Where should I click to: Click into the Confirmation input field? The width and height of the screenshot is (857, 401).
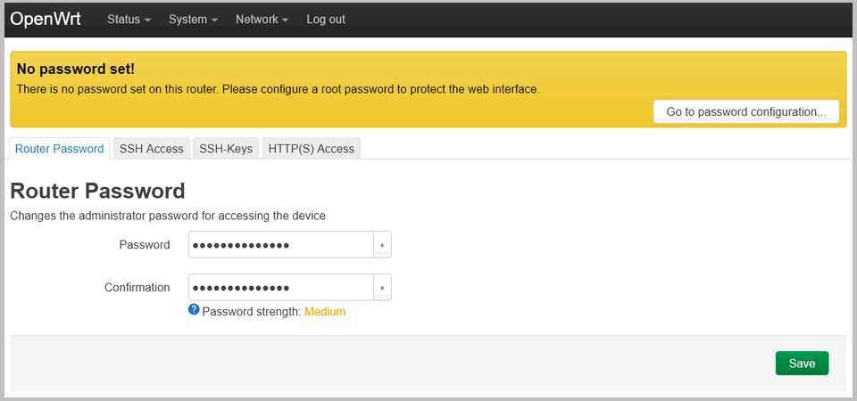point(280,288)
